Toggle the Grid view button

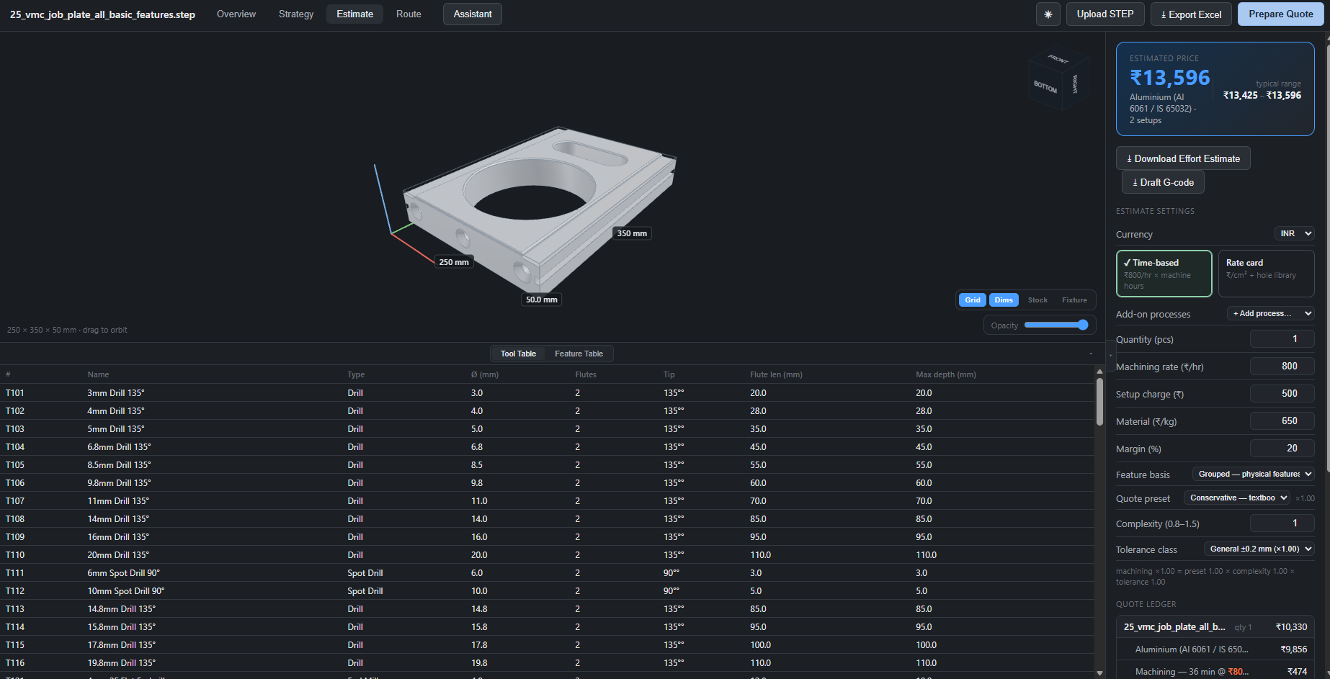tap(973, 300)
